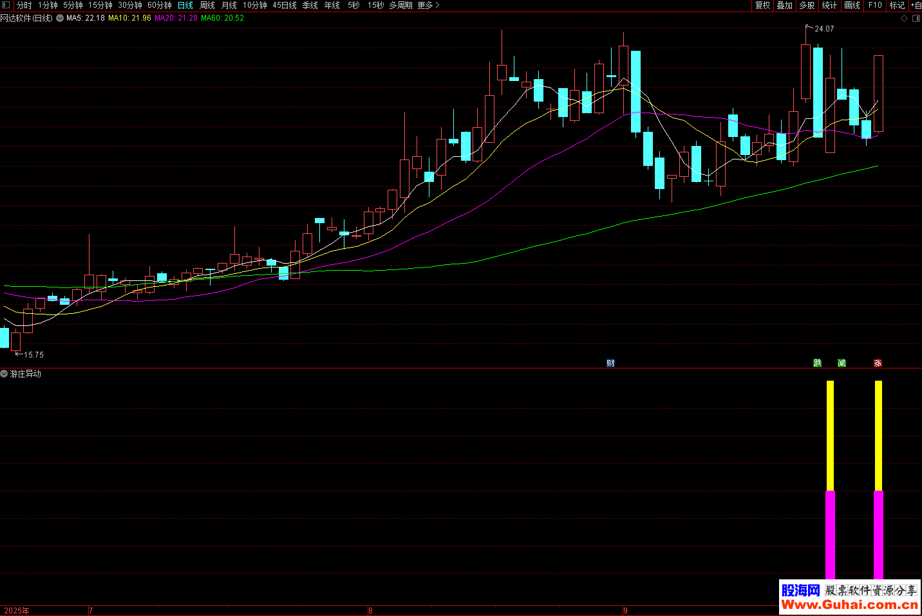Switch to 周线 weekly chart
Screen dimensions: 922x616
[207, 5]
